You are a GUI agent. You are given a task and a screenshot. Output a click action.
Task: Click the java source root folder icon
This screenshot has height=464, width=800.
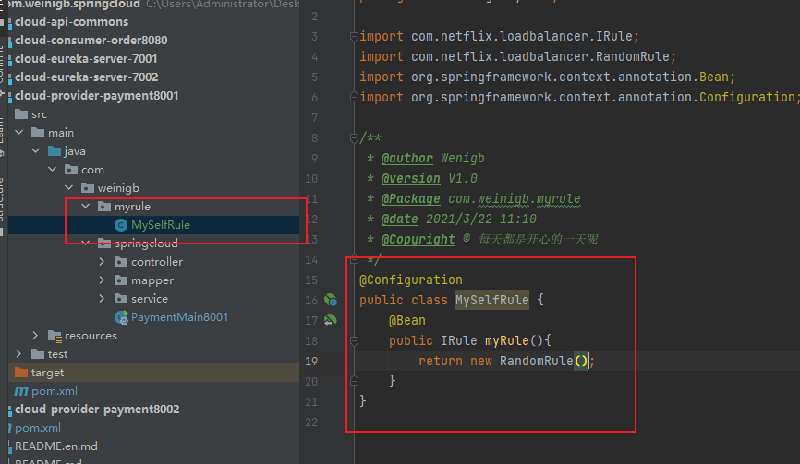[x=55, y=150]
